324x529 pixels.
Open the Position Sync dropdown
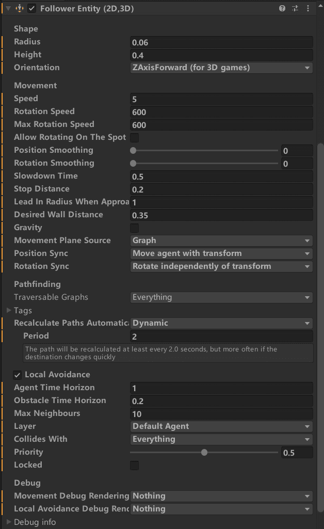pos(221,253)
